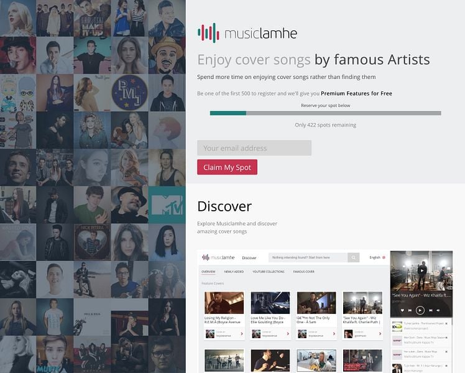
Task: Remove third playlist item with its X
Action: (446, 352)
